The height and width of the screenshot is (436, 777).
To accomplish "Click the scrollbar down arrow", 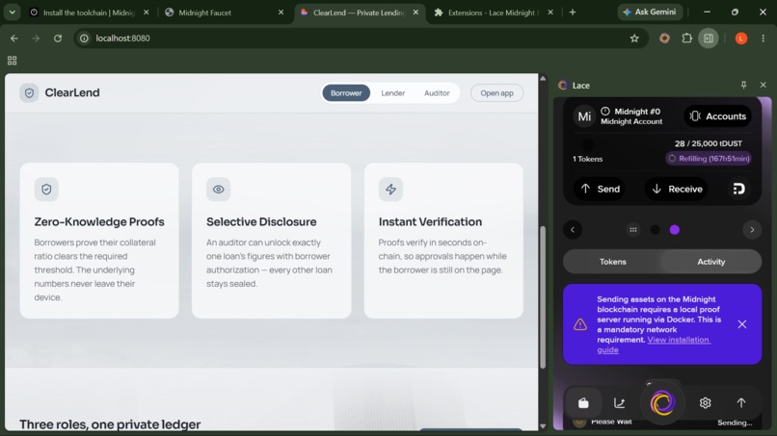I will (x=543, y=425).
